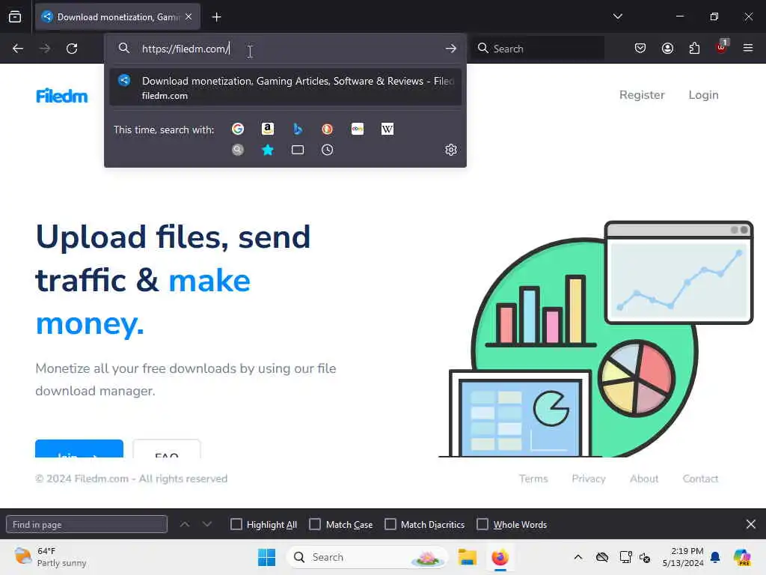The height and width of the screenshot is (575, 766).
Task: Close the Download monetization tab
Action: [189, 16]
